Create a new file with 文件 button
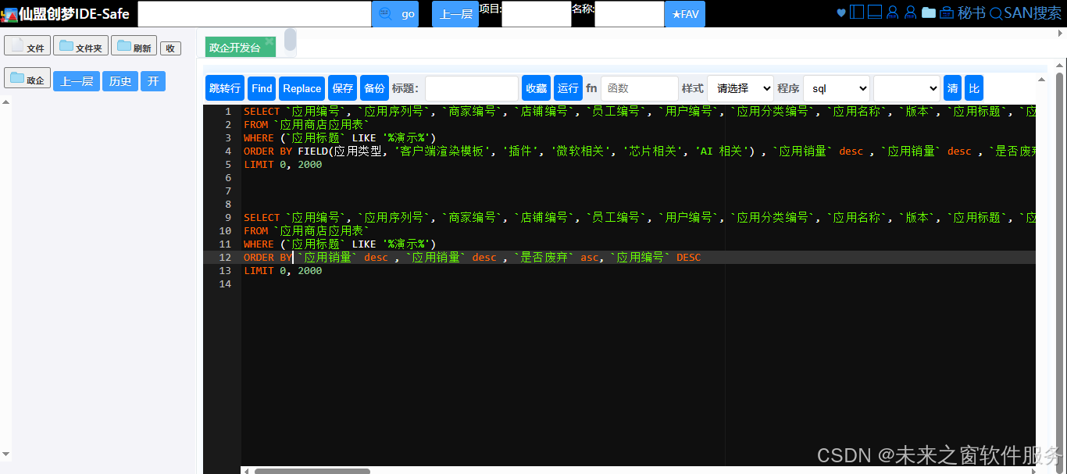Viewport: 1067px width, 474px height. pos(27,46)
